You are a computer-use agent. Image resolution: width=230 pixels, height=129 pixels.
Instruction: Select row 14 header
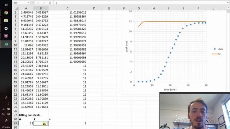click(x=15, y=62)
